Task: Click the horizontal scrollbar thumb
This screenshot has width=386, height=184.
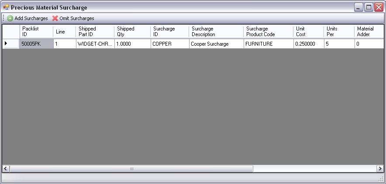Action: click(x=131, y=168)
